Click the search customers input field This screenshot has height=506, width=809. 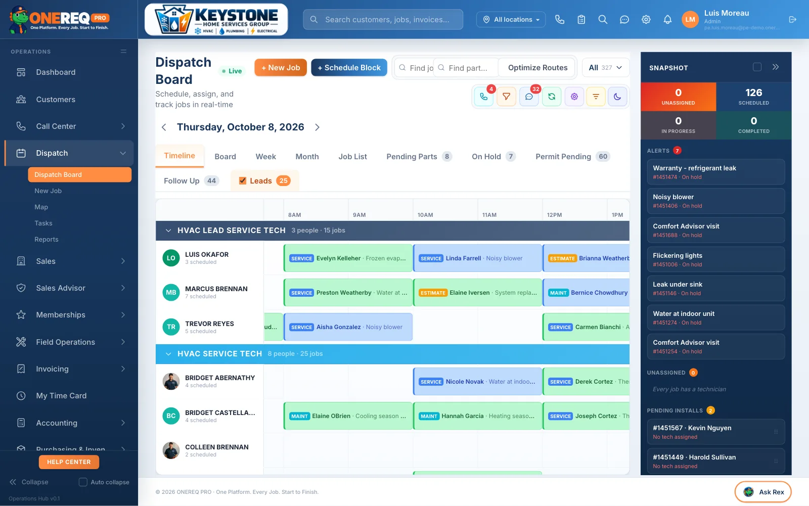point(383,19)
